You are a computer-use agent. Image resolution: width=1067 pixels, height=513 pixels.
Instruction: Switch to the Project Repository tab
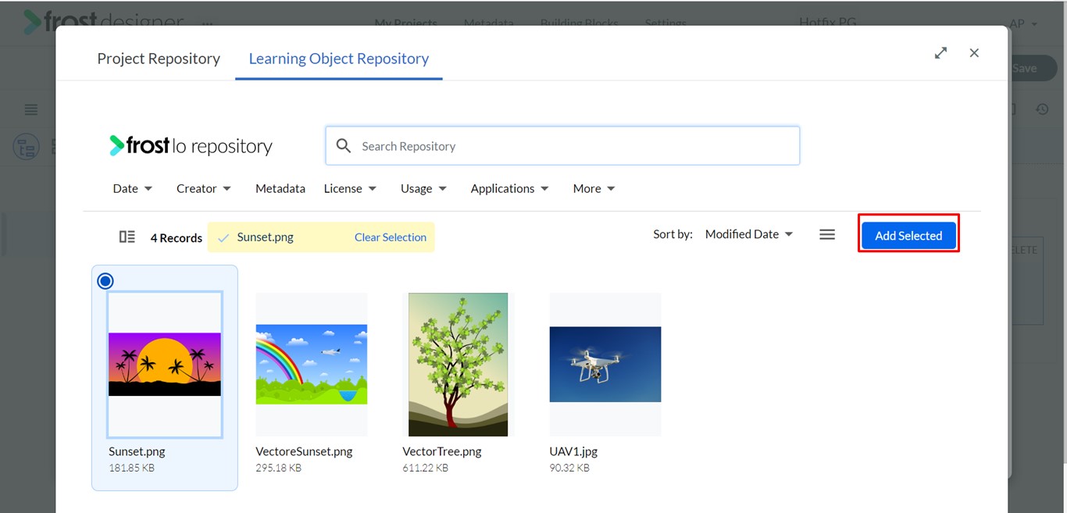tap(159, 59)
